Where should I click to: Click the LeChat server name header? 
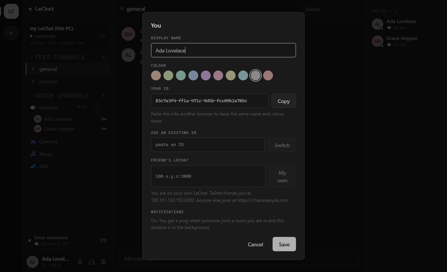[x=45, y=9]
